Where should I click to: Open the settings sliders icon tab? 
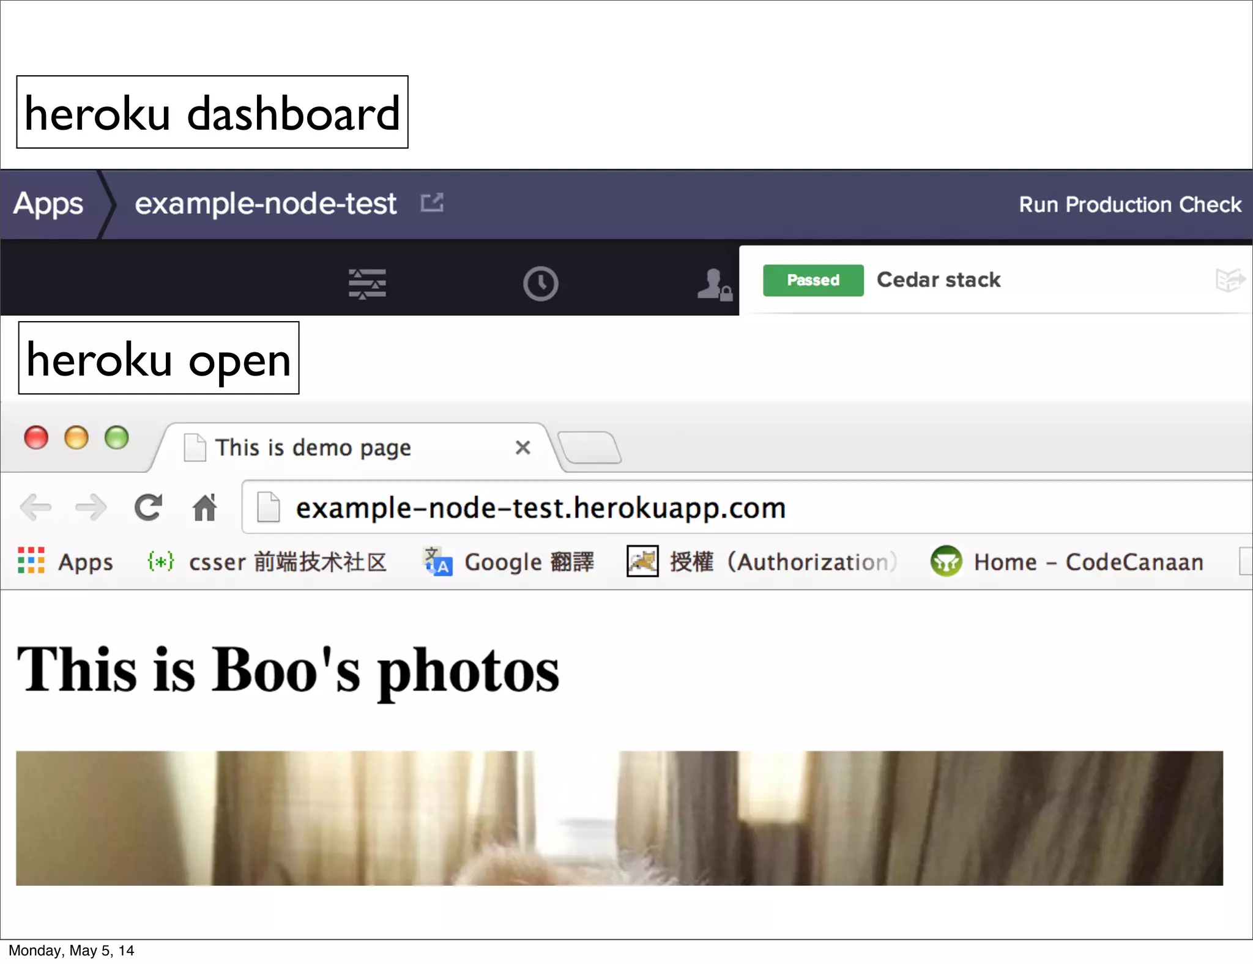pyautogui.click(x=367, y=284)
